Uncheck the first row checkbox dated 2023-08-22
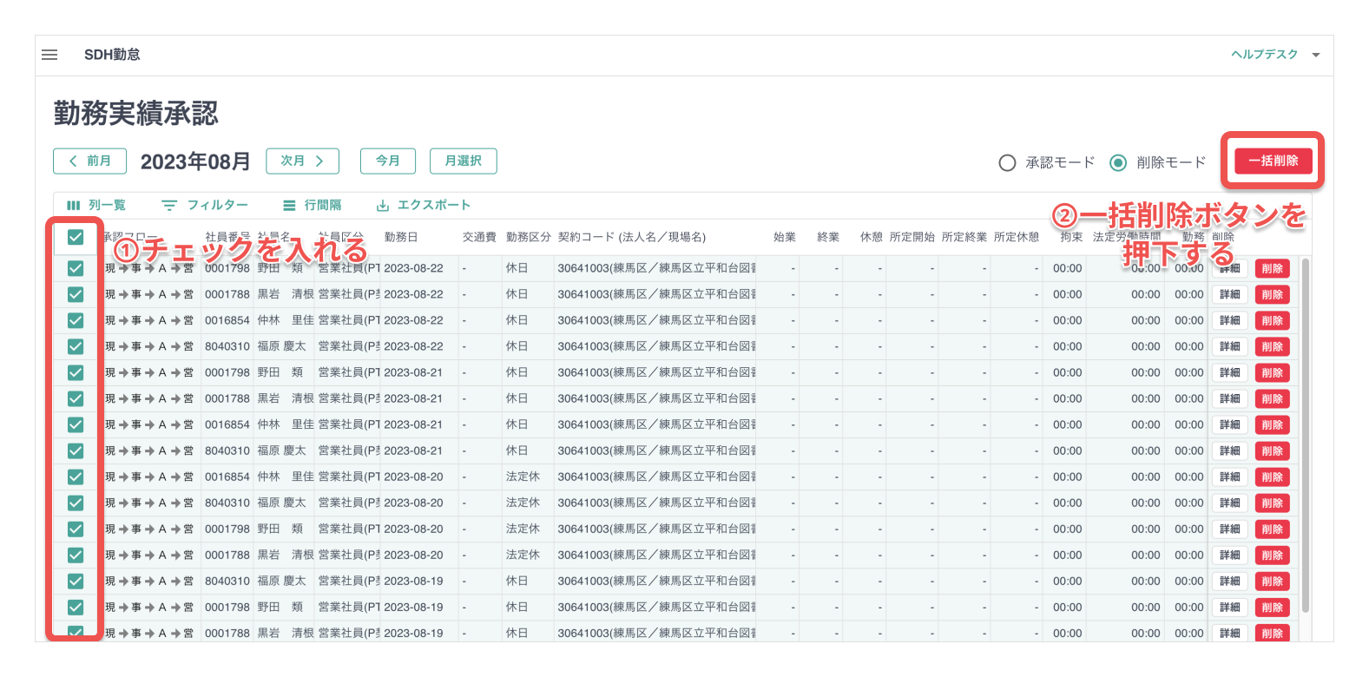The image size is (1369, 677). [76, 268]
